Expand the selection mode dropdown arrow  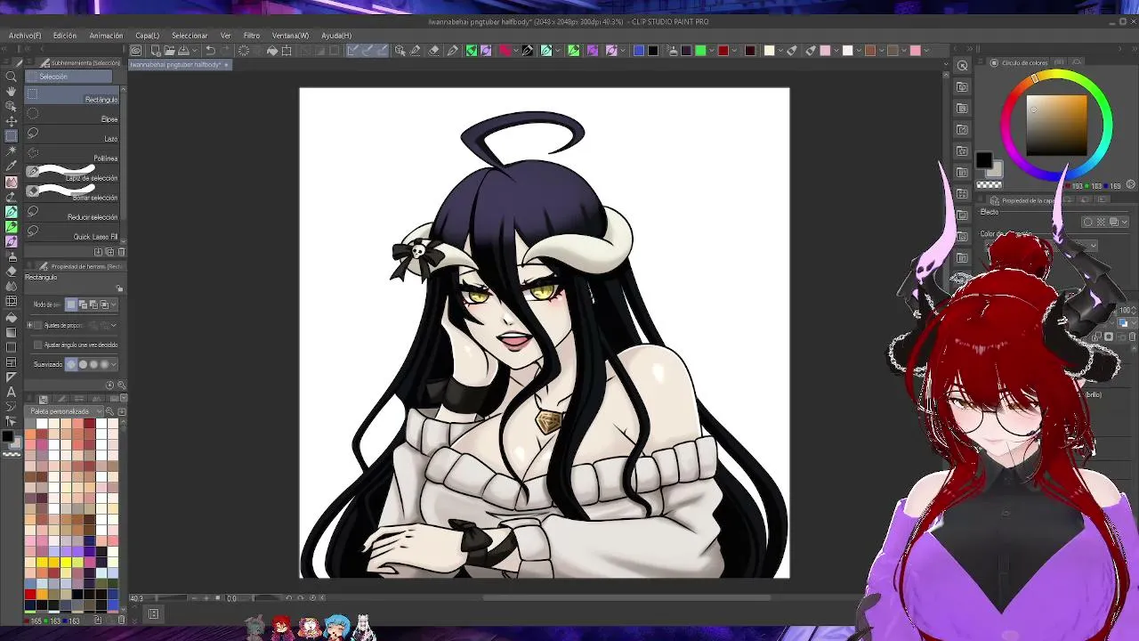click(115, 304)
